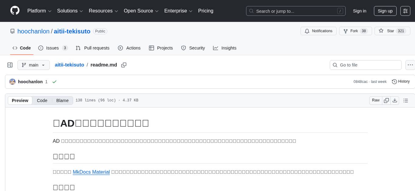Open the appearance settings icon in header
Screen dimensions: 415x191
(405, 11)
